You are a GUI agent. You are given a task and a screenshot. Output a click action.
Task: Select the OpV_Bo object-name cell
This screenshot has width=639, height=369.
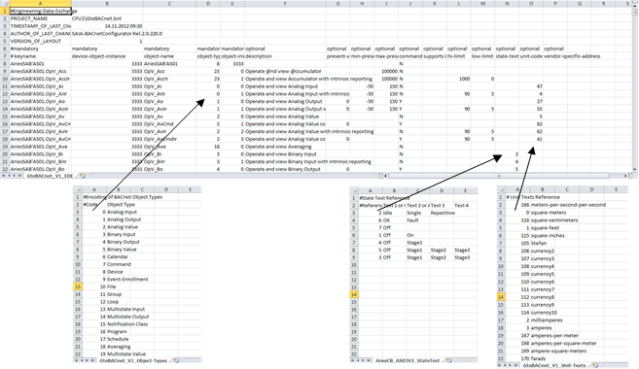click(169, 169)
